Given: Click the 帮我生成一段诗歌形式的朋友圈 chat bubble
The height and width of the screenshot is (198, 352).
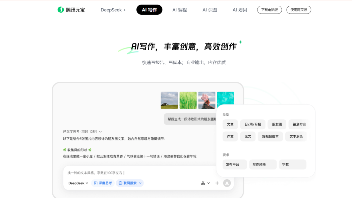Looking at the screenshot, I should 190,119.
